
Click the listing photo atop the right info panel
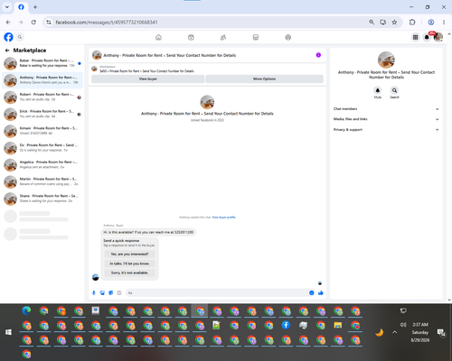point(386,60)
